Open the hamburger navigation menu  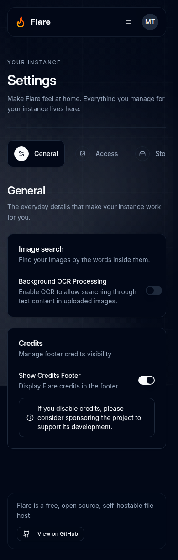click(x=128, y=22)
